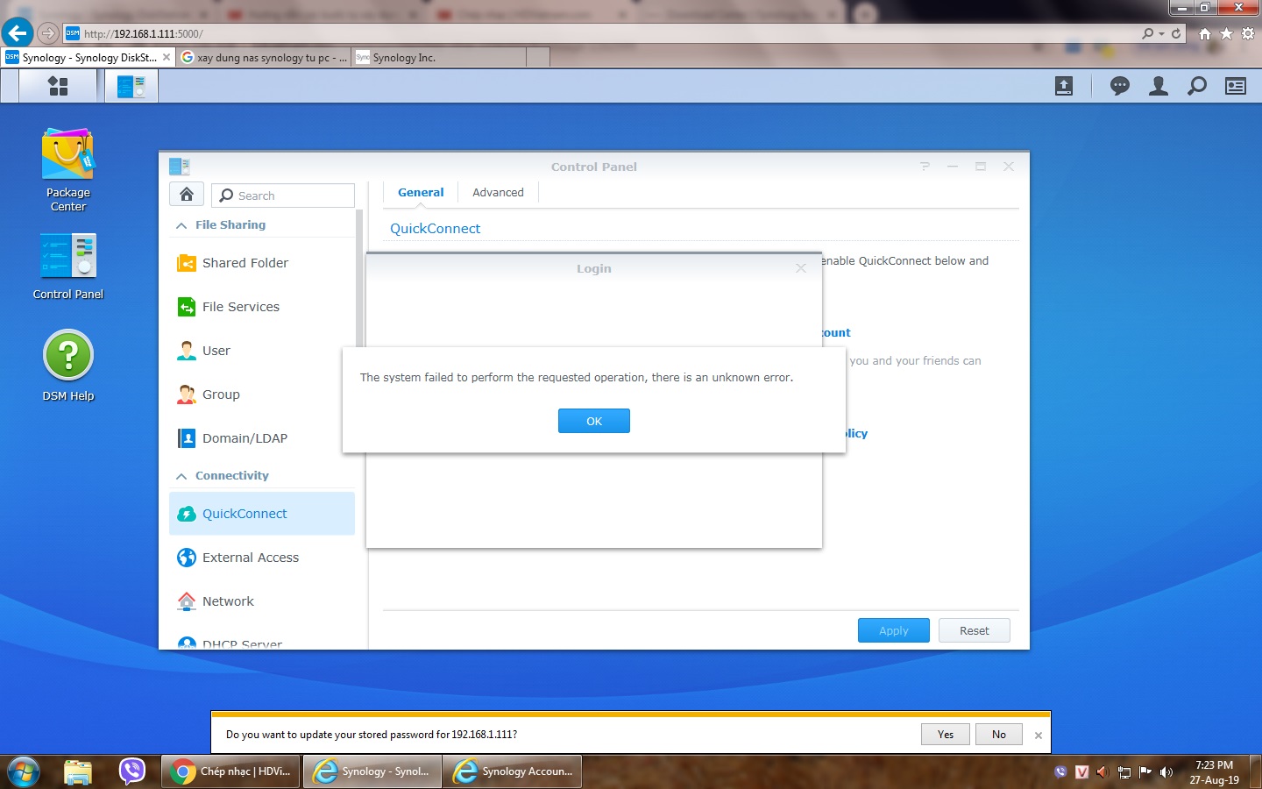Close the Synology DiskStation tab
The image size is (1262, 789).
(x=167, y=57)
